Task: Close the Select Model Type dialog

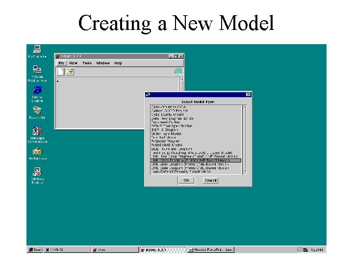Action: (x=248, y=94)
